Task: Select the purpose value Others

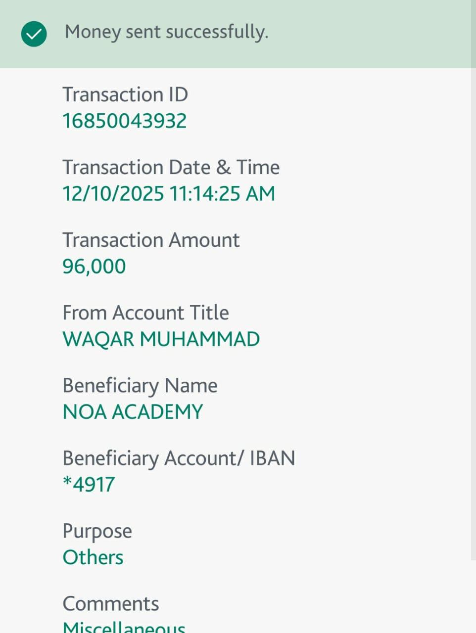Action: 93,557
